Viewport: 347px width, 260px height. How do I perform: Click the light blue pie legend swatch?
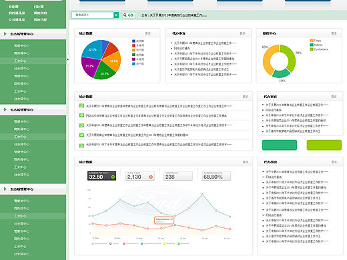click(x=133, y=64)
